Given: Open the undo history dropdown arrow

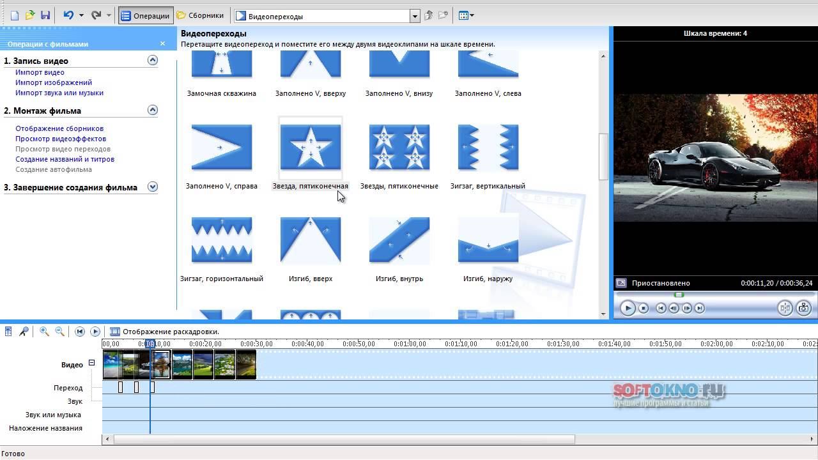Looking at the screenshot, I should point(81,15).
